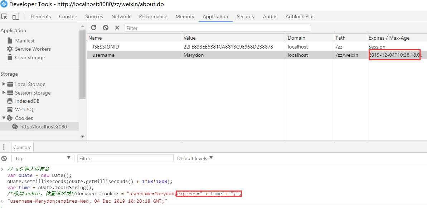This screenshot has height=208, width=427.
Task: Sort by the Expires / Max-Age column header
Action: 397,38
